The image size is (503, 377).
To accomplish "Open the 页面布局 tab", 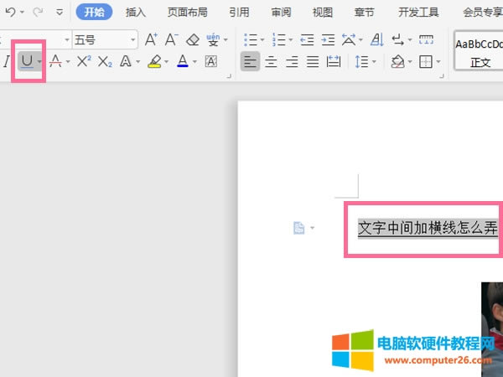I will pyautogui.click(x=188, y=13).
